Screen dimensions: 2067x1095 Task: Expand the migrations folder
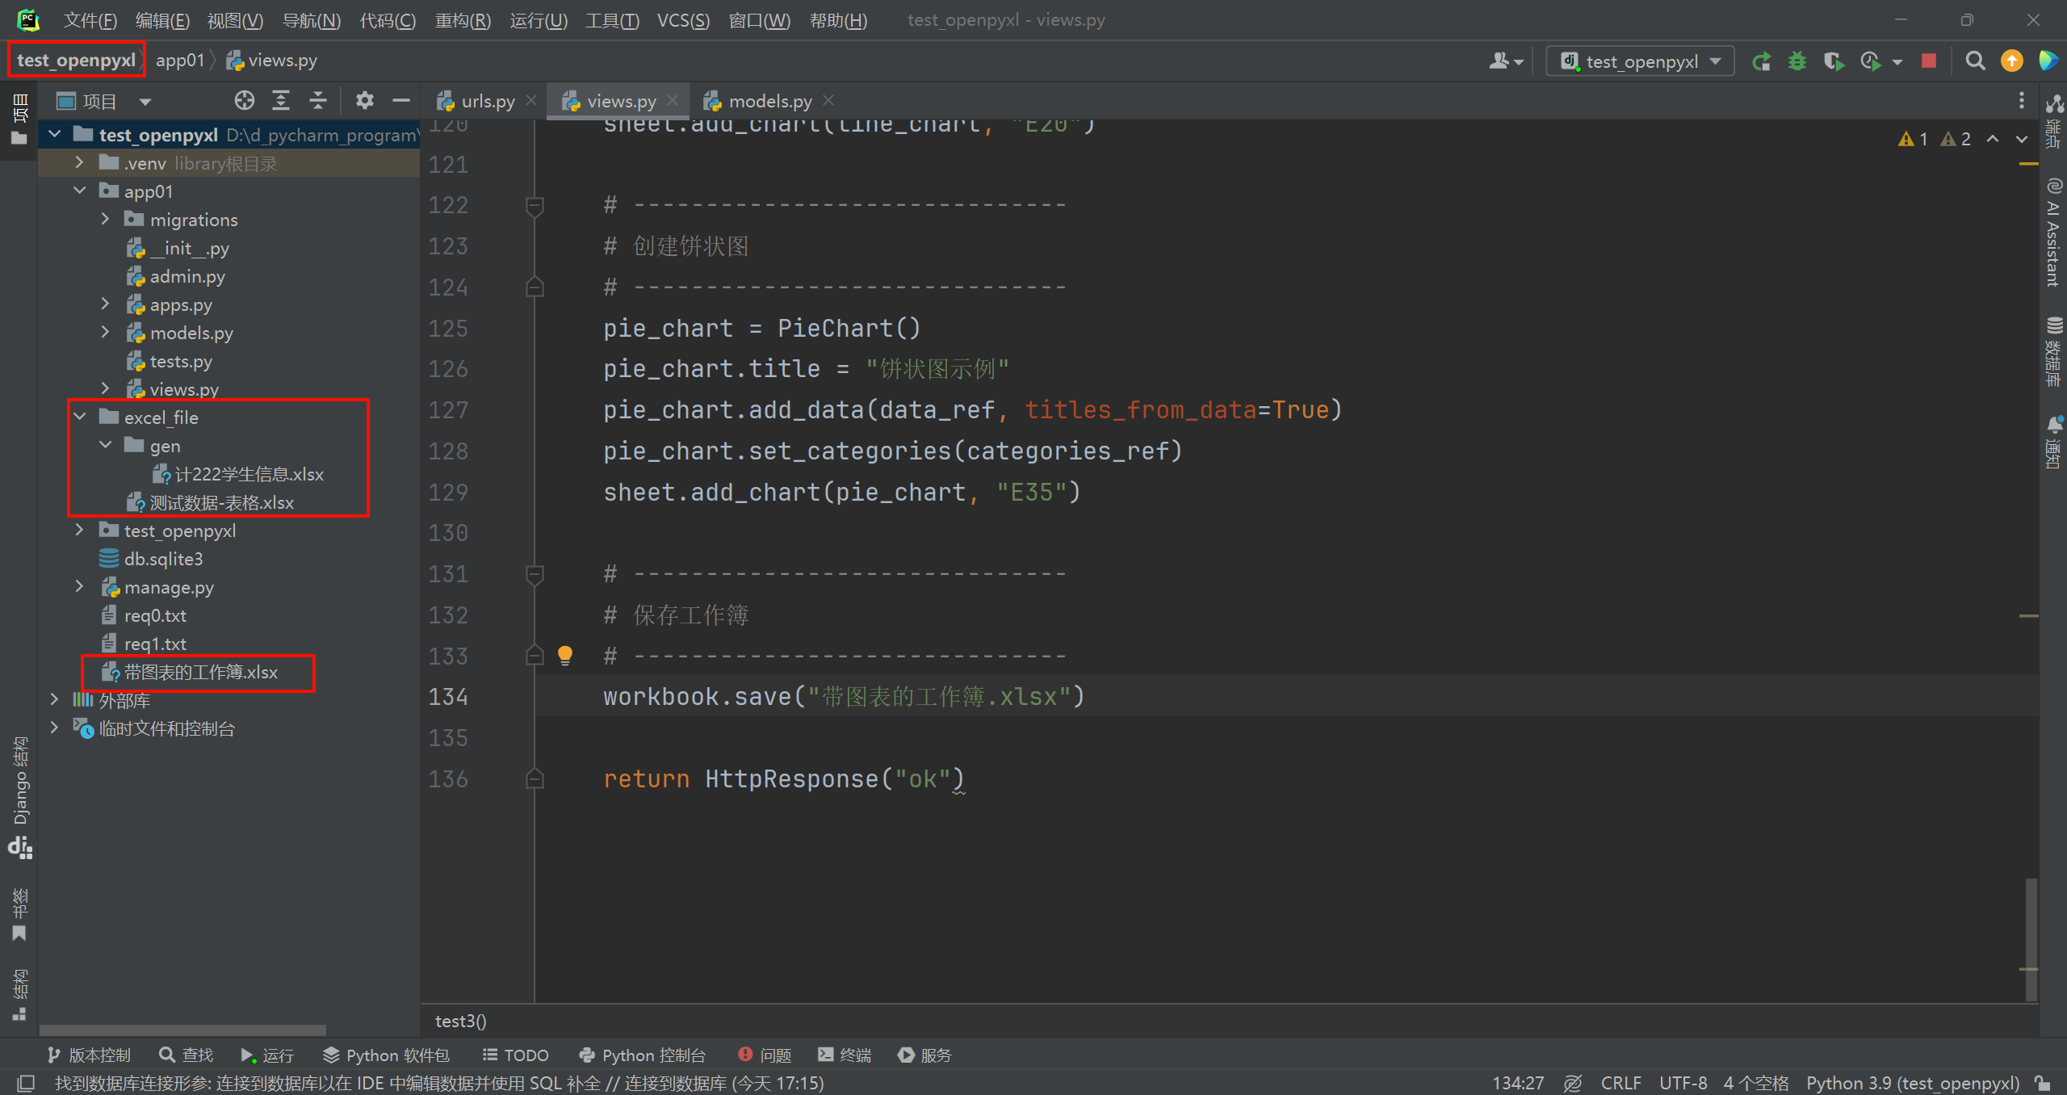[x=105, y=219]
